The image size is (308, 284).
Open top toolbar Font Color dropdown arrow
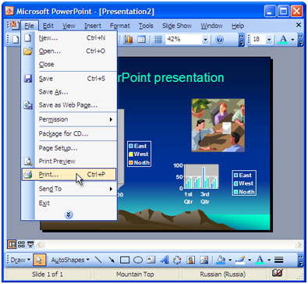tap(292, 40)
